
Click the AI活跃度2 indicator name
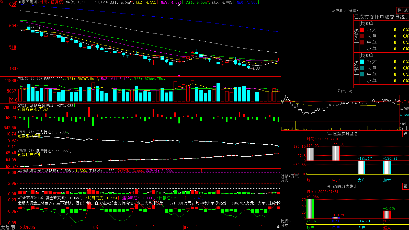click(x=27, y=170)
